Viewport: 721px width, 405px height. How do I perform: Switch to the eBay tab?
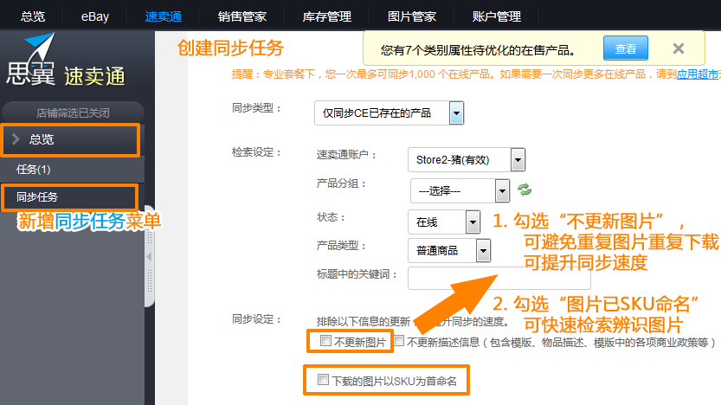tap(95, 16)
